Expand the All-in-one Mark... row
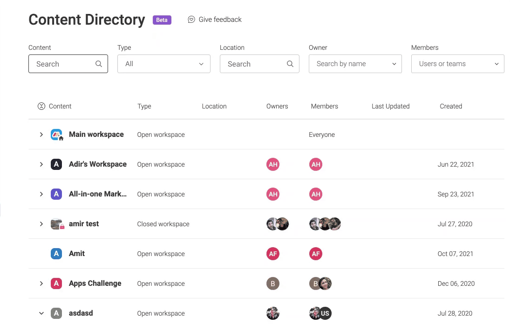 [x=41, y=194]
